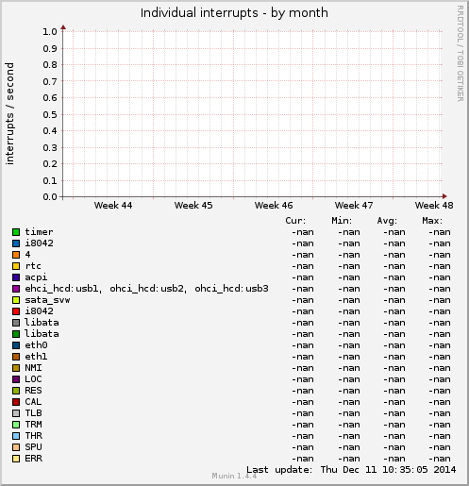The height and width of the screenshot is (486, 469).
Task: Click the 'Munin 1.4.4' version text
Action: pyautogui.click(x=234, y=476)
